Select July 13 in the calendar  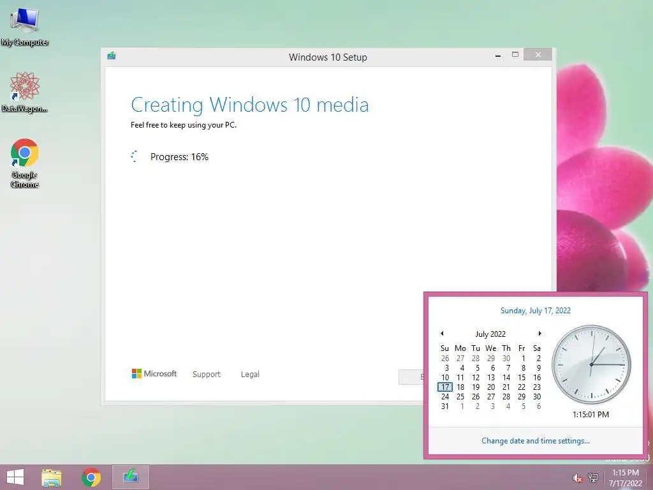[x=491, y=378]
